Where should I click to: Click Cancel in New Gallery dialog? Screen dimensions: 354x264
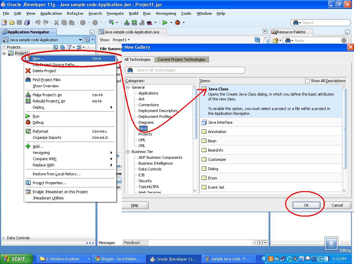pos(337,205)
